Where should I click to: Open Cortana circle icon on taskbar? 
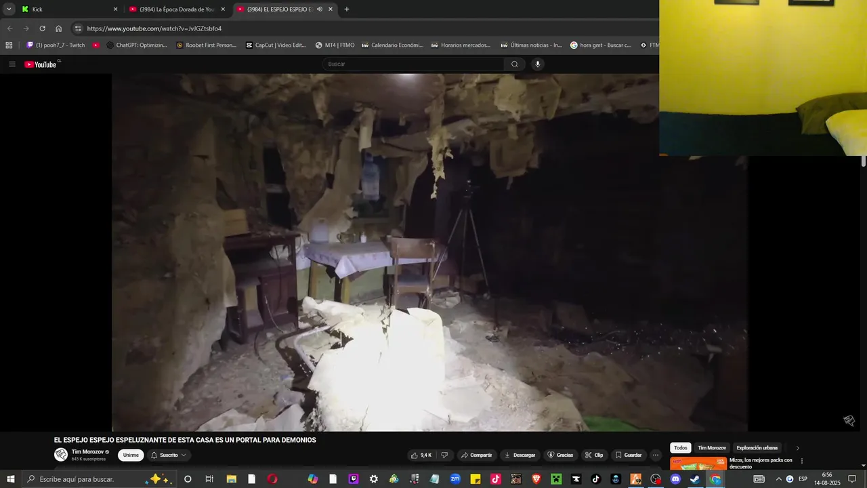click(188, 479)
